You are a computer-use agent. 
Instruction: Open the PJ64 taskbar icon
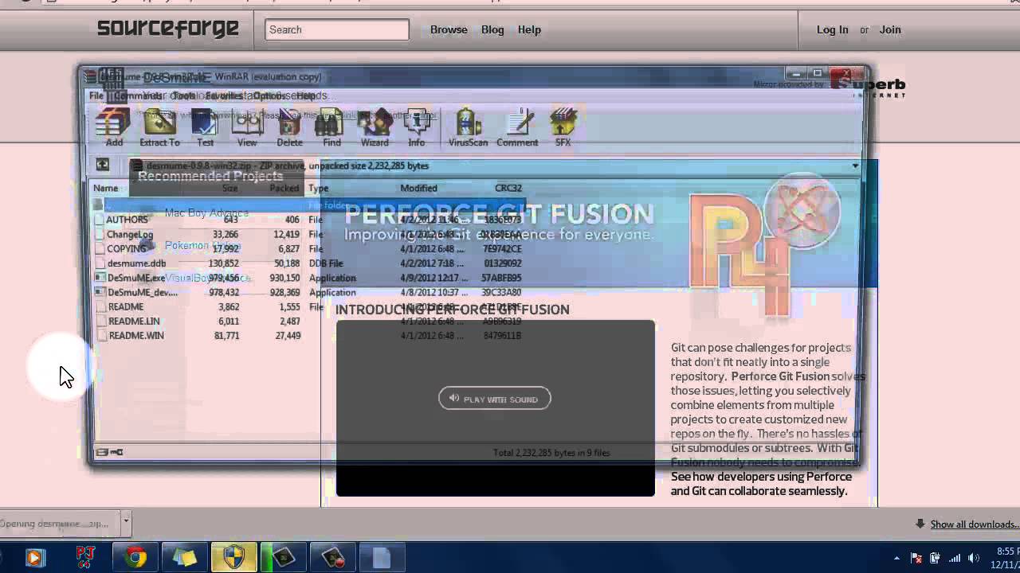85,557
